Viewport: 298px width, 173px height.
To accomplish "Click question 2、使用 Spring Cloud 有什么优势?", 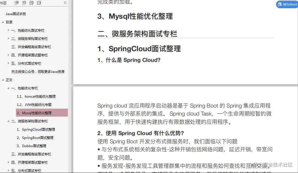I will tap(141, 133).
